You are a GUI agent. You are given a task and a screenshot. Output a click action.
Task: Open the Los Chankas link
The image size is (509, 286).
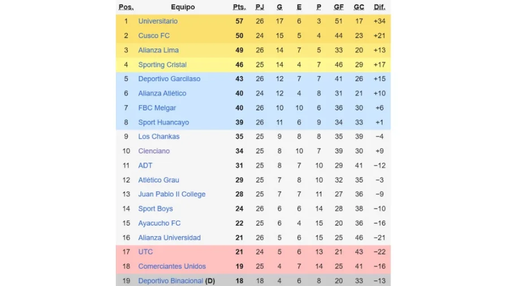[159, 137]
